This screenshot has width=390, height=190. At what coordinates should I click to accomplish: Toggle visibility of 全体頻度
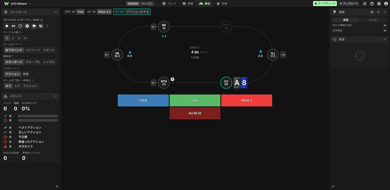click(x=385, y=31)
